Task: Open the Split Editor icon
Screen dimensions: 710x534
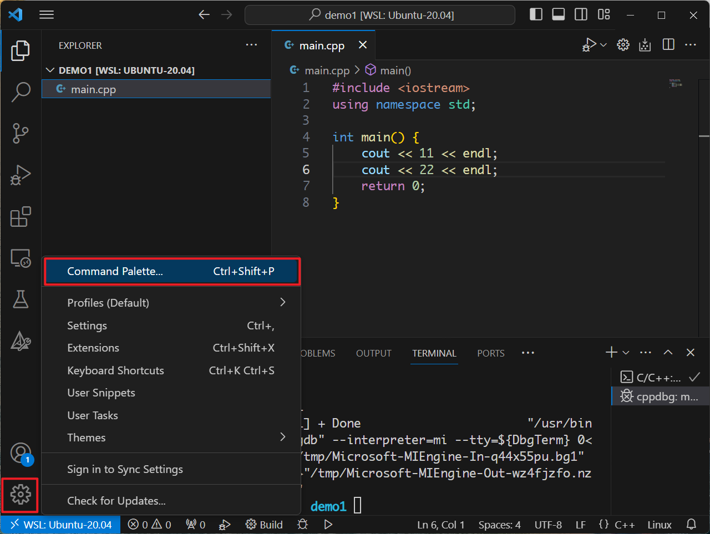Action: tap(668, 45)
